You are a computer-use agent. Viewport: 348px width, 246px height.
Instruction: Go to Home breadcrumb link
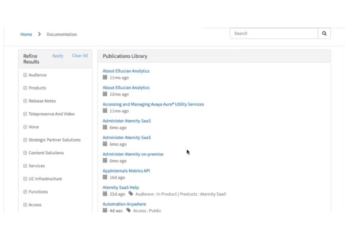pyautogui.click(x=26, y=34)
